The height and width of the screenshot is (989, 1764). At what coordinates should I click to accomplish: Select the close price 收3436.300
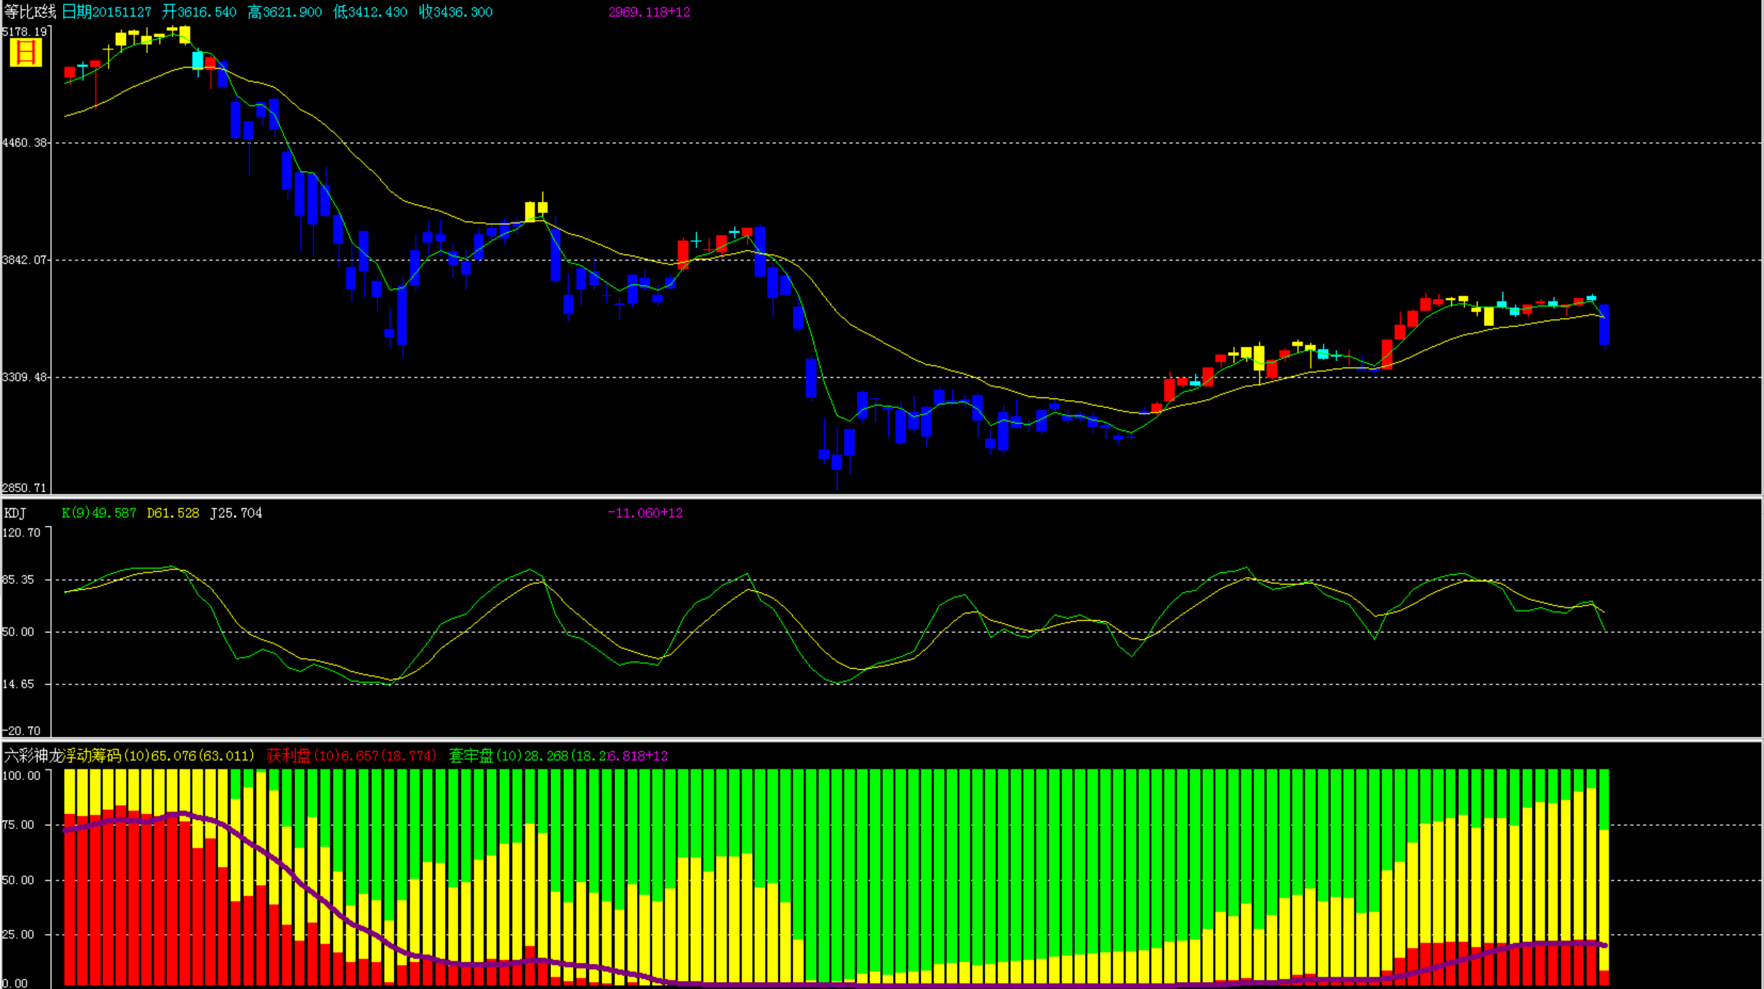click(456, 12)
